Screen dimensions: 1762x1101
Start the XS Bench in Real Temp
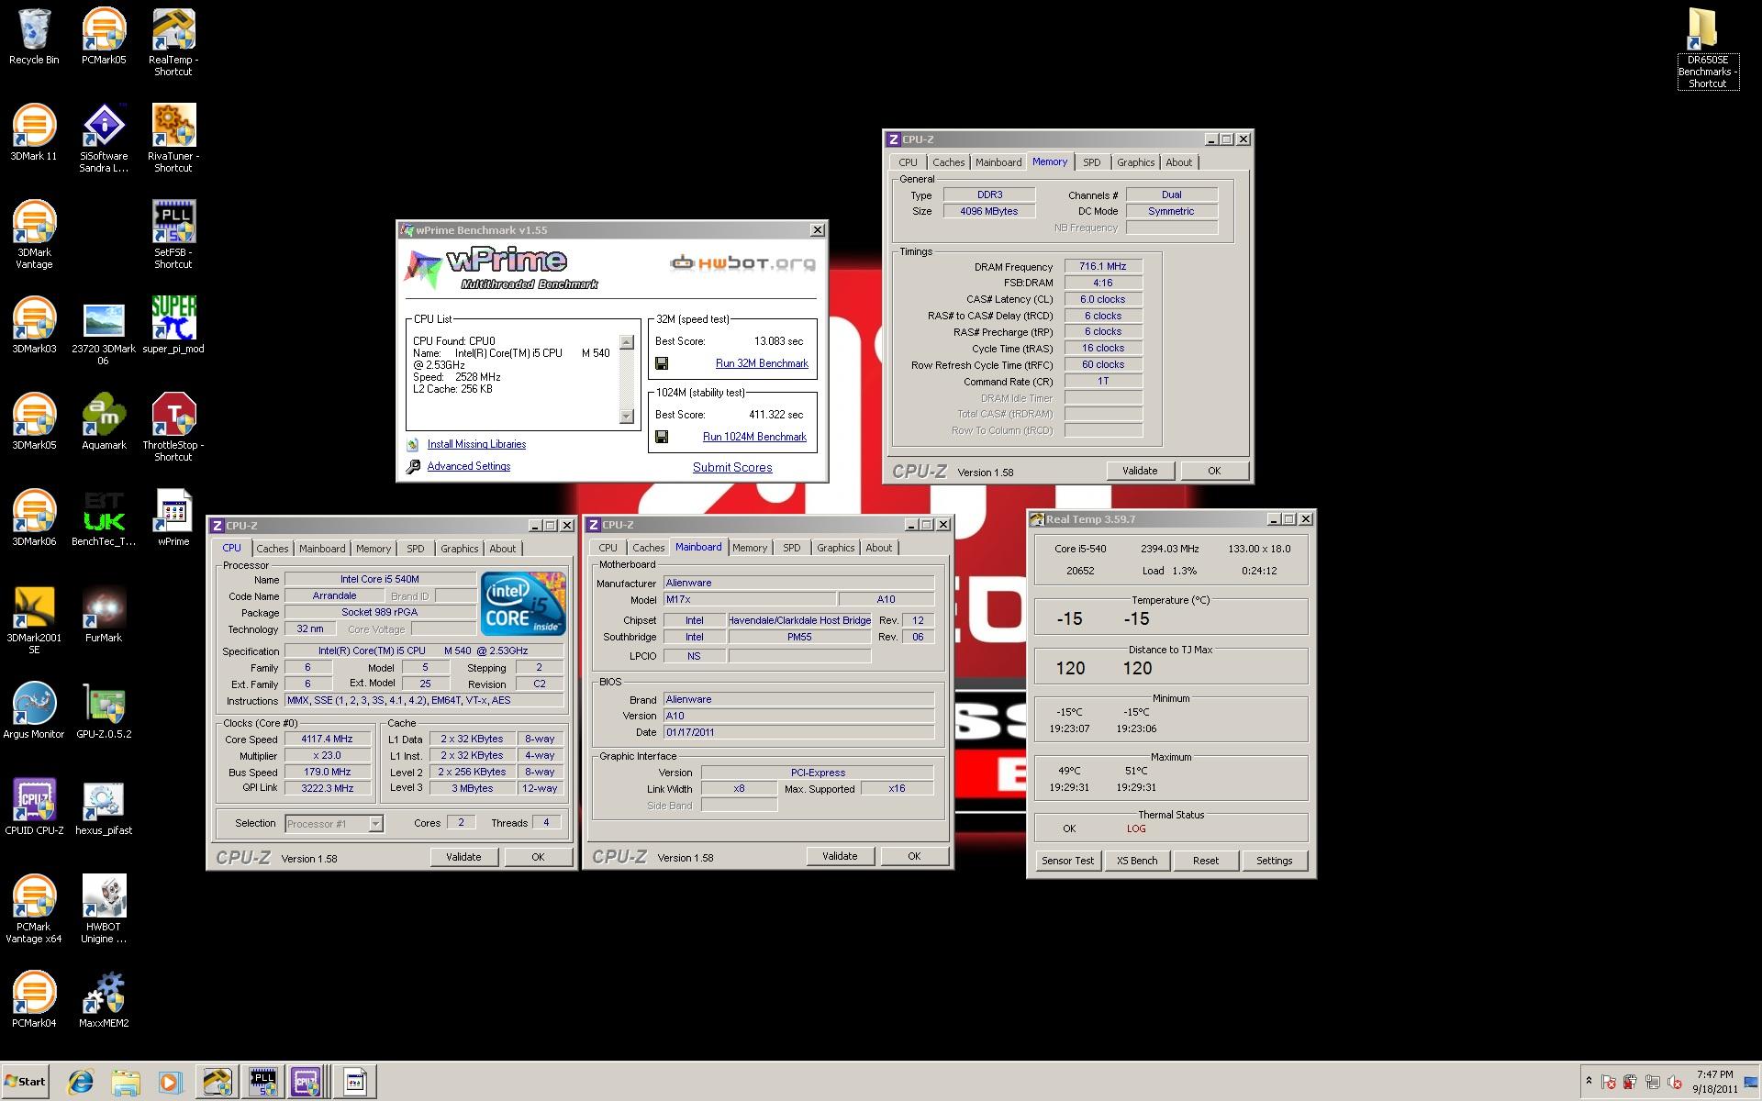(x=1136, y=861)
